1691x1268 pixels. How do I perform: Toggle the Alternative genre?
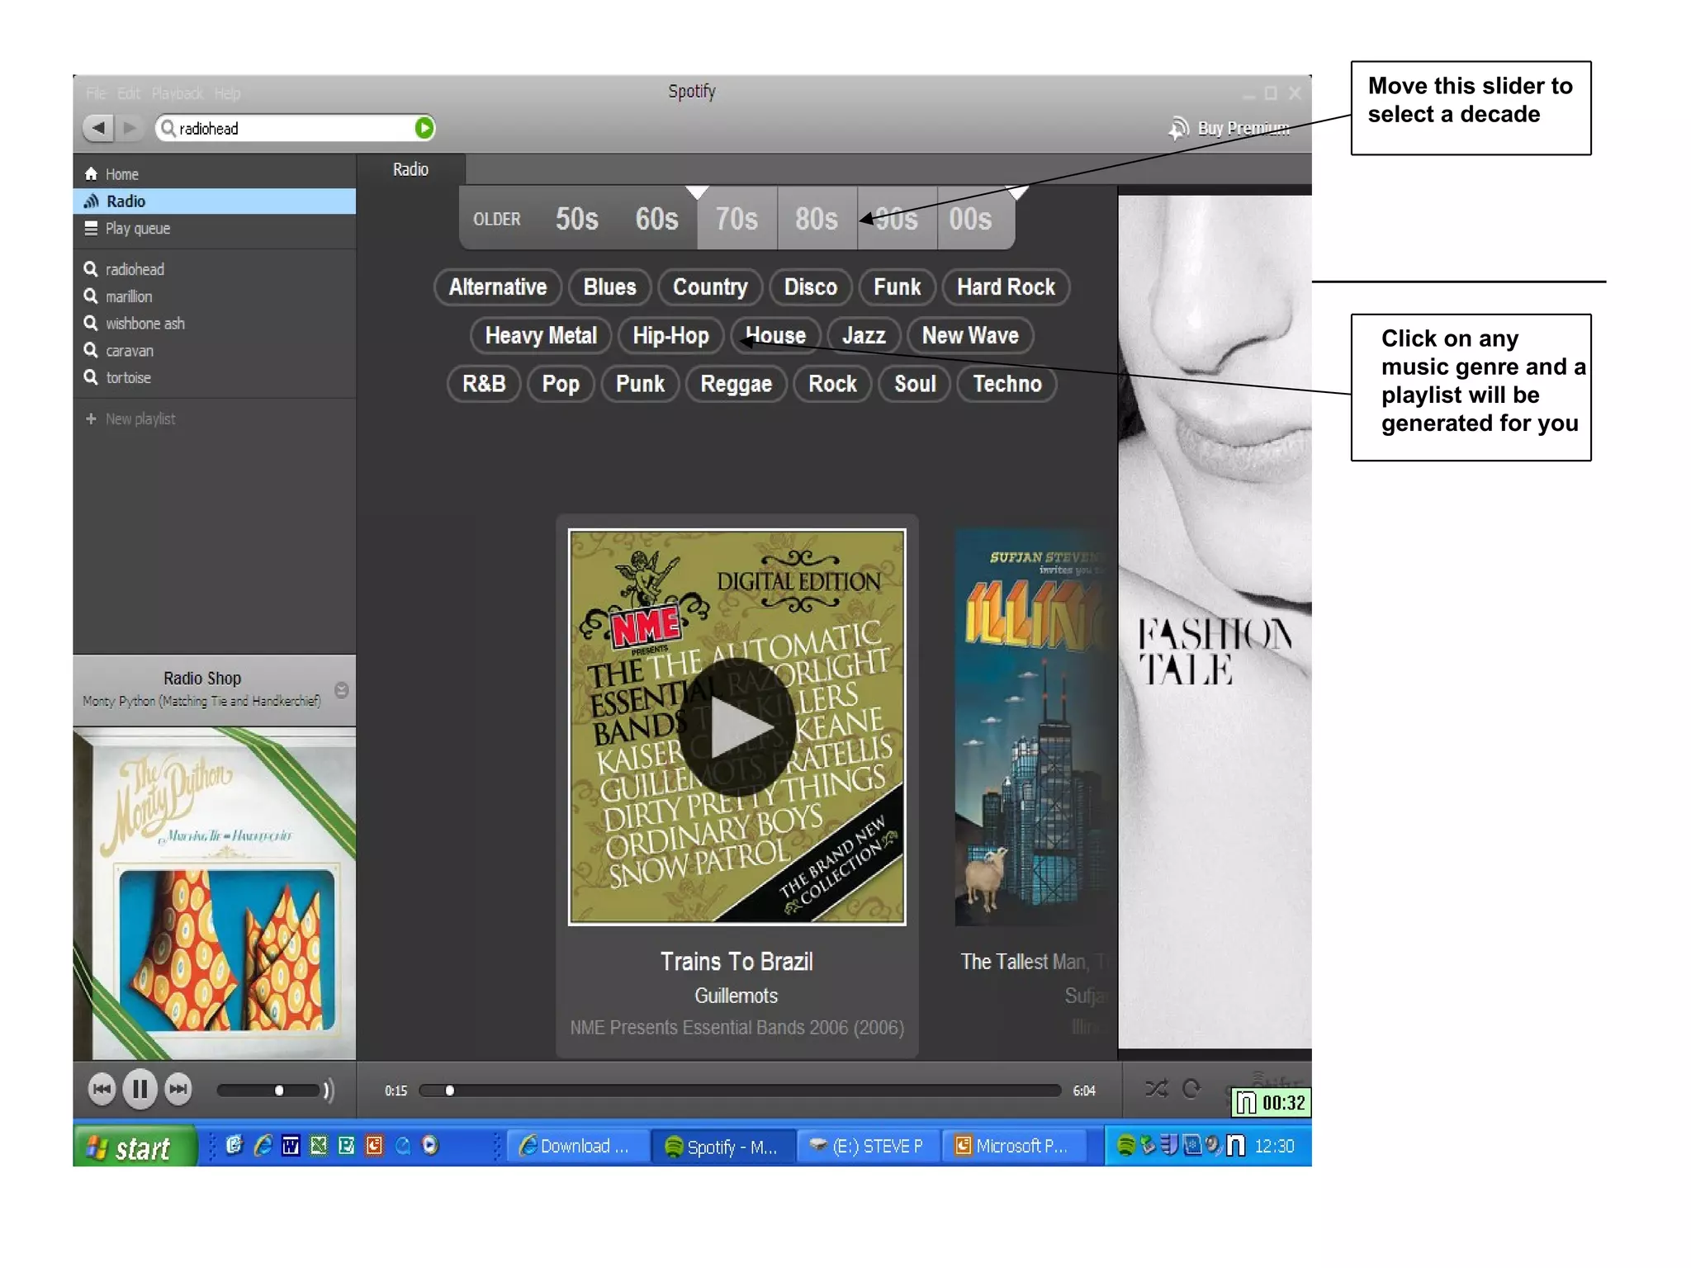[498, 287]
